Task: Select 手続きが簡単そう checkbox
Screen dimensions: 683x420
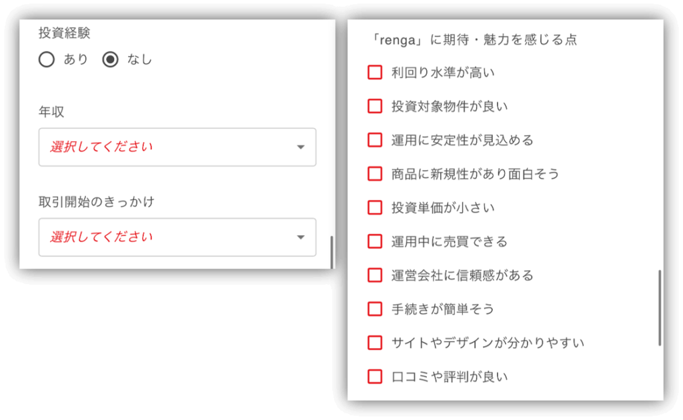Action: (375, 309)
